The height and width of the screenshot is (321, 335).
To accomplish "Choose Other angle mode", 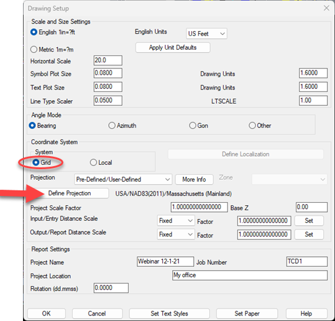I will click(260, 126).
